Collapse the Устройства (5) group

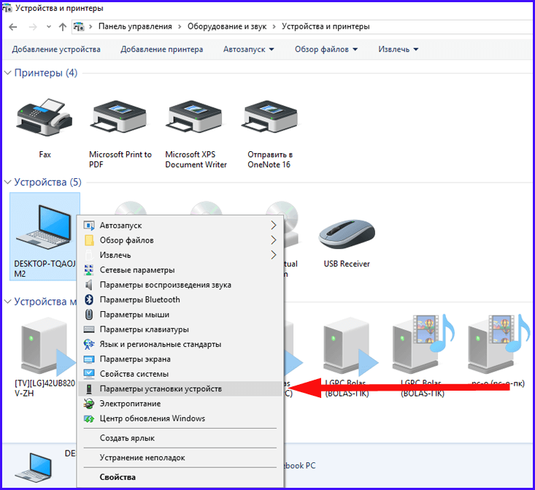coord(8,182)
